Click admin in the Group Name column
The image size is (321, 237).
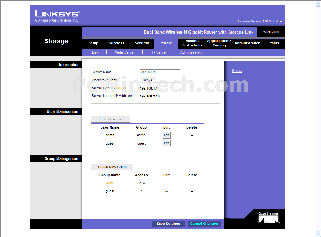point(110,183)
